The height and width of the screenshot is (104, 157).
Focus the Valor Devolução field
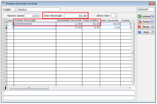(x=76, y=16)
